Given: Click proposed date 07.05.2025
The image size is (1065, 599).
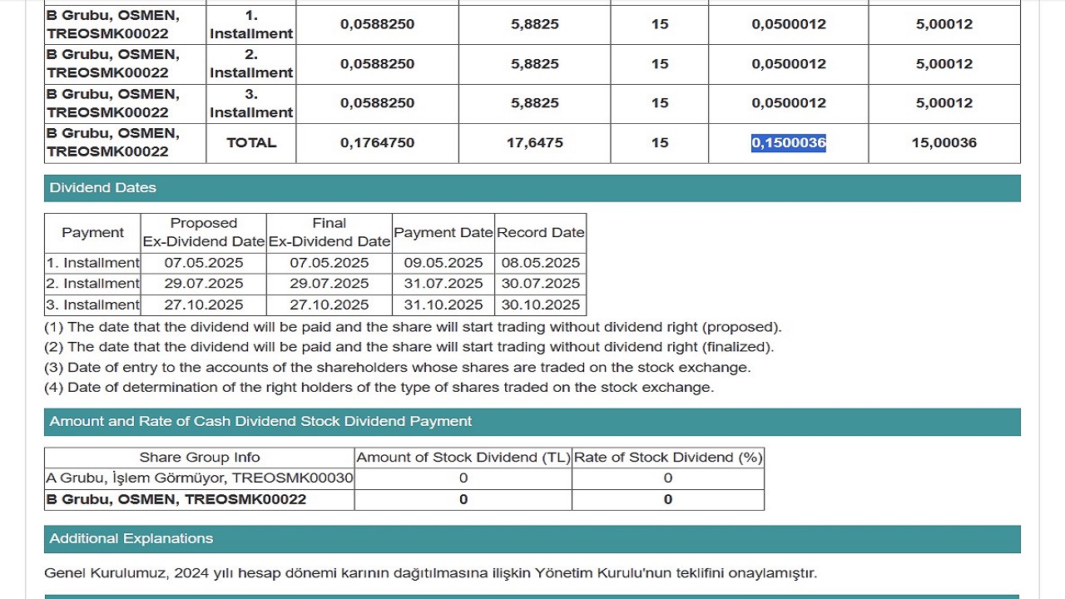Looking at the screenshot, I should click(204, 263).
